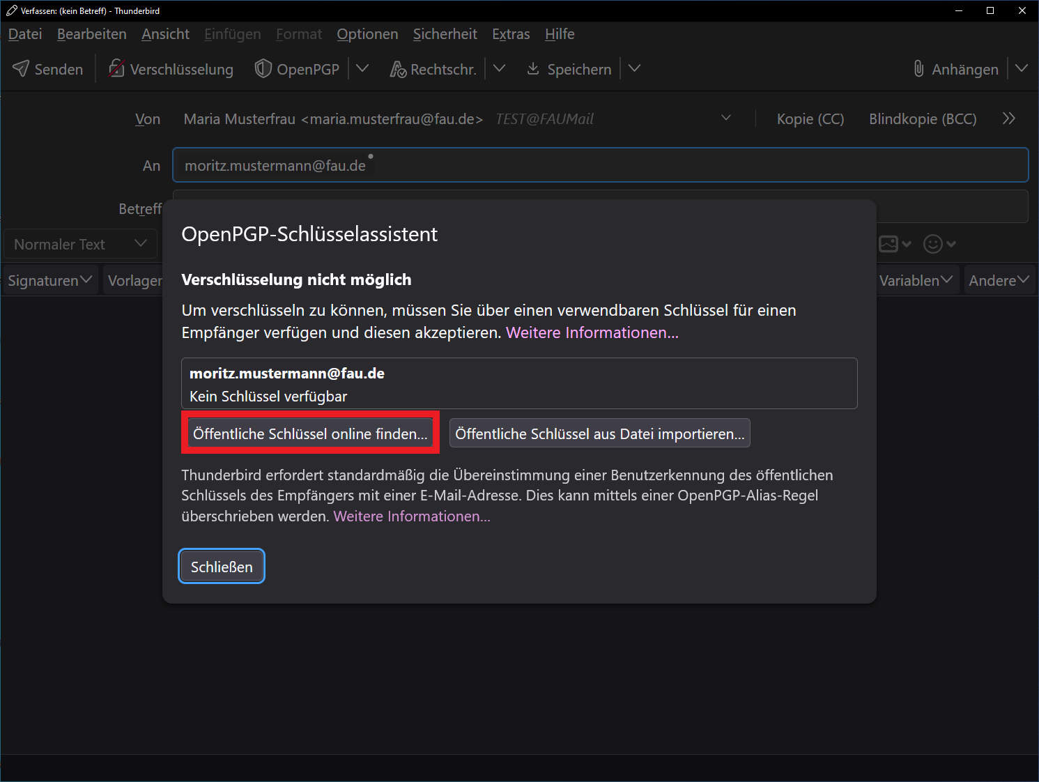Open the Normaler Text paragraph dropdown
Screen dimensions: 1039x782
pos(80,244)
